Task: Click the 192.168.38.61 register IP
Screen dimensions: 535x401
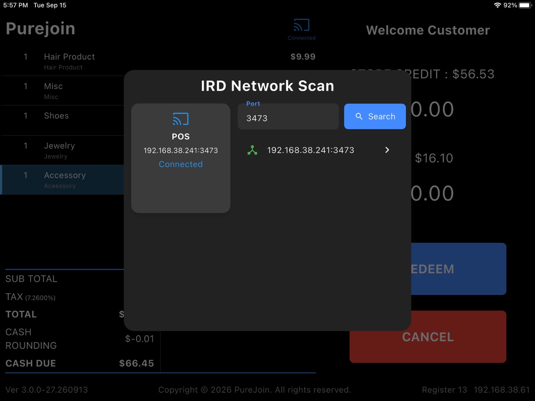Action: [x=501, y=390]
